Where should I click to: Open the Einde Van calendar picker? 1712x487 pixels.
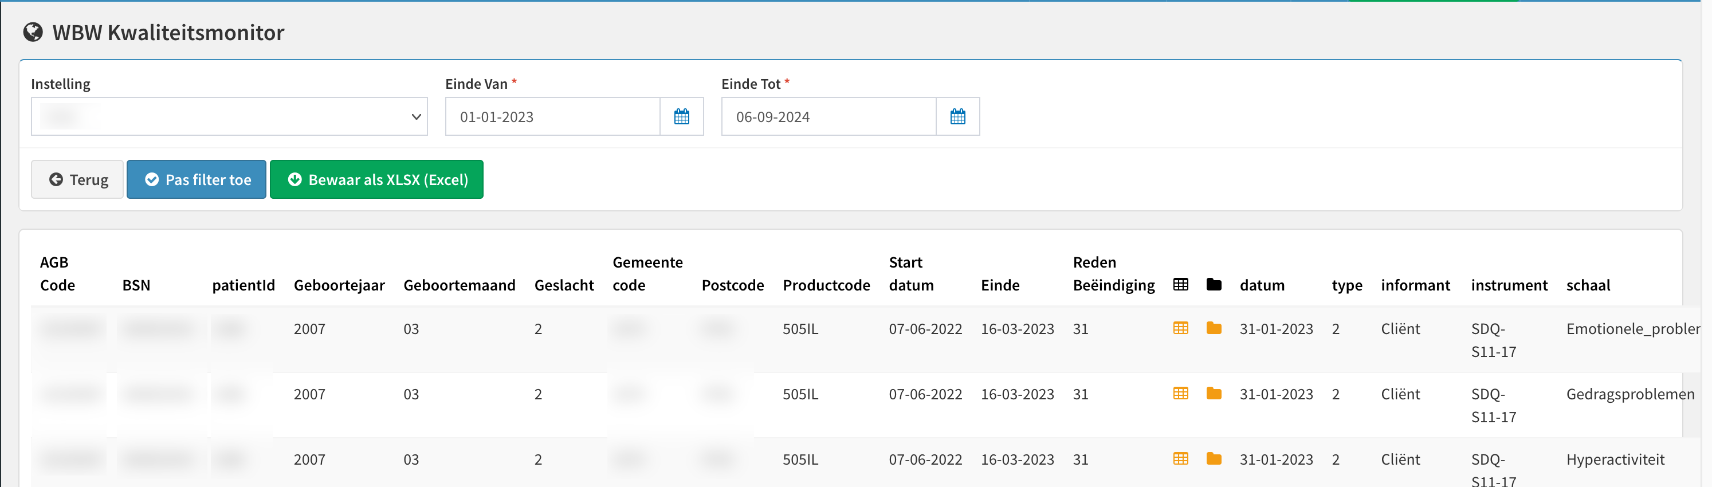click(x=682, y=116)
